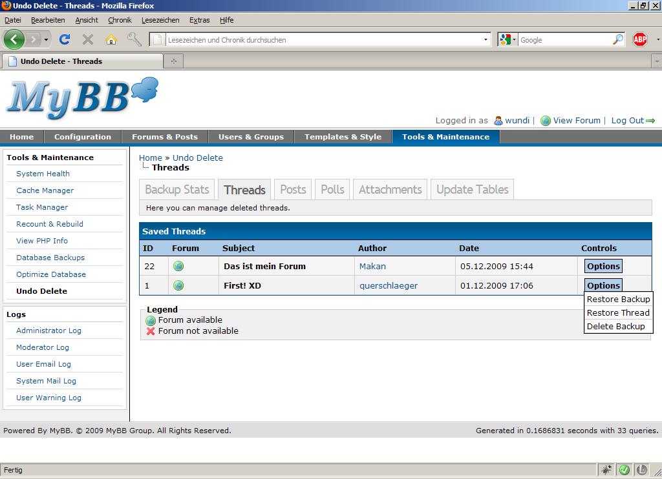
Task: Open author querschlaeger profile link
Action: [389, 286]
